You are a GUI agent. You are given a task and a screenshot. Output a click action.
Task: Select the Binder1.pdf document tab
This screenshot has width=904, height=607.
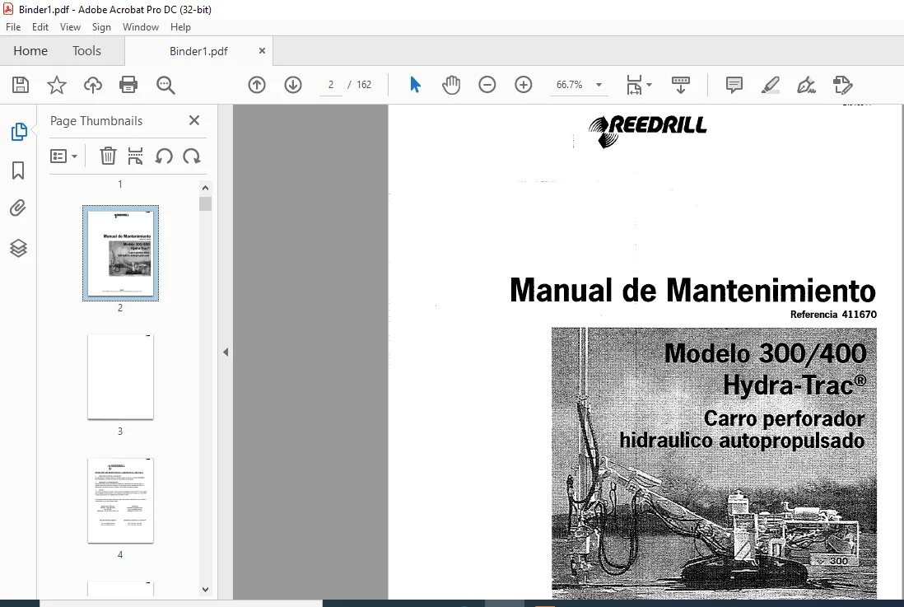198,51
